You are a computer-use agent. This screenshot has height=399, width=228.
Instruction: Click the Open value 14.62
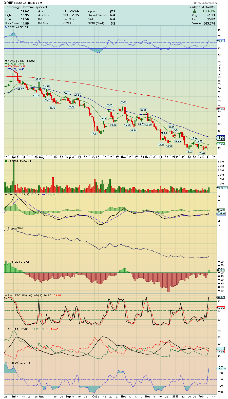[x=25, y=11]
